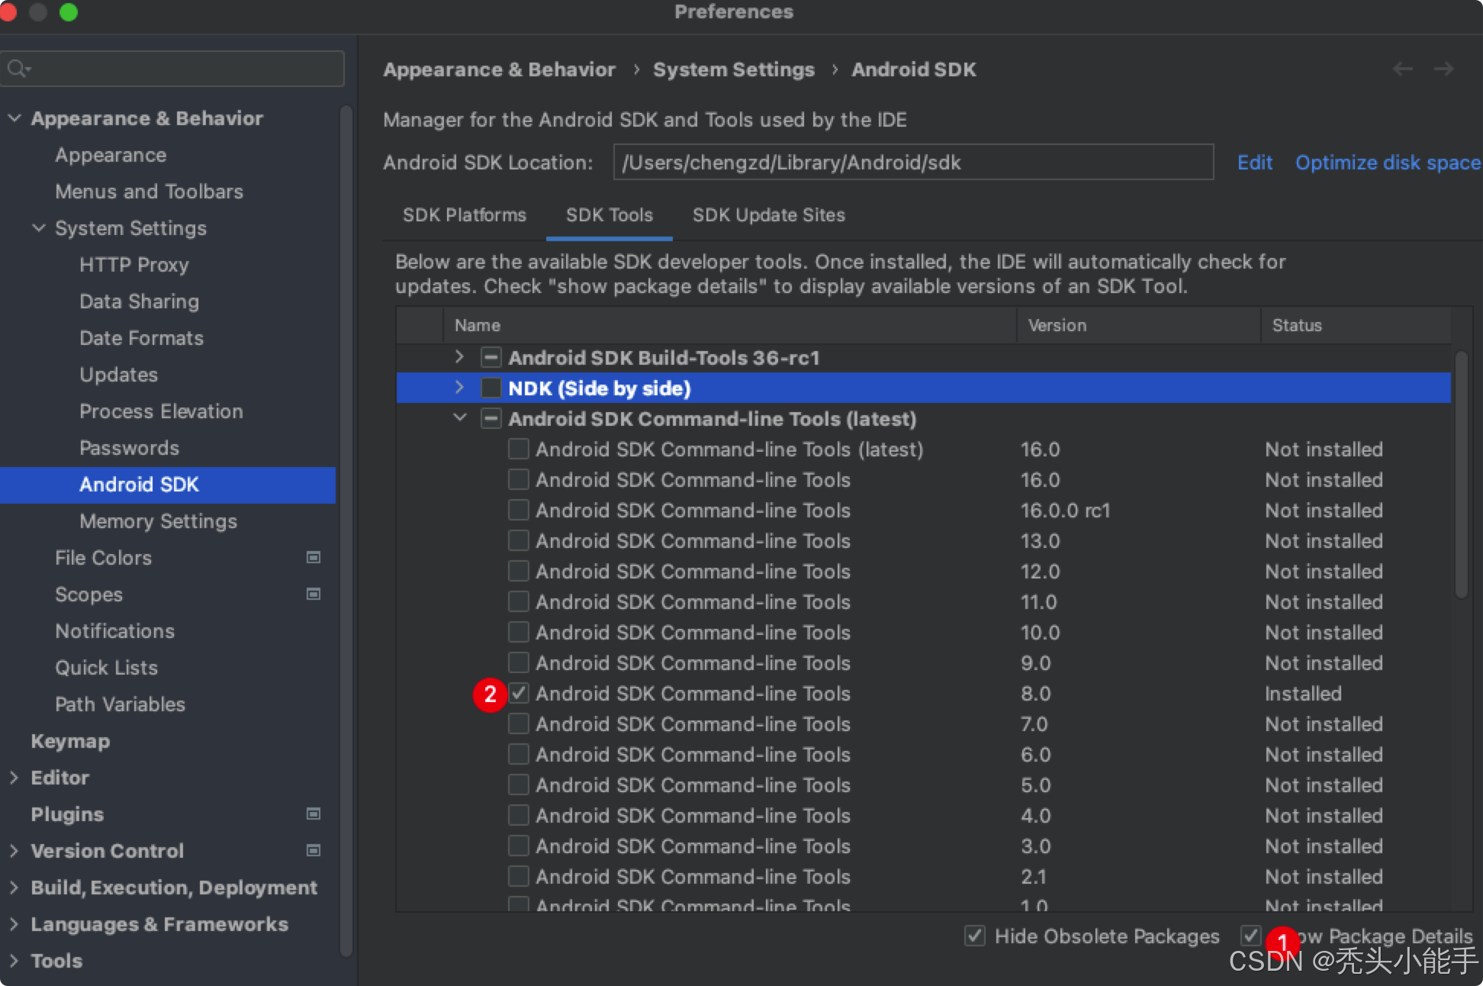Check the NDK (Side by side) checkbox
The image size is (1483, 986).
(x=491, y=388)
